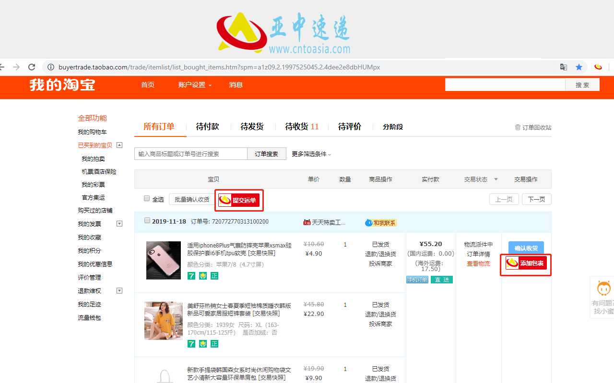614x383 pixels.
Task: Click the 正 authentic badge on the pajama item
Action: coord(214,344)
